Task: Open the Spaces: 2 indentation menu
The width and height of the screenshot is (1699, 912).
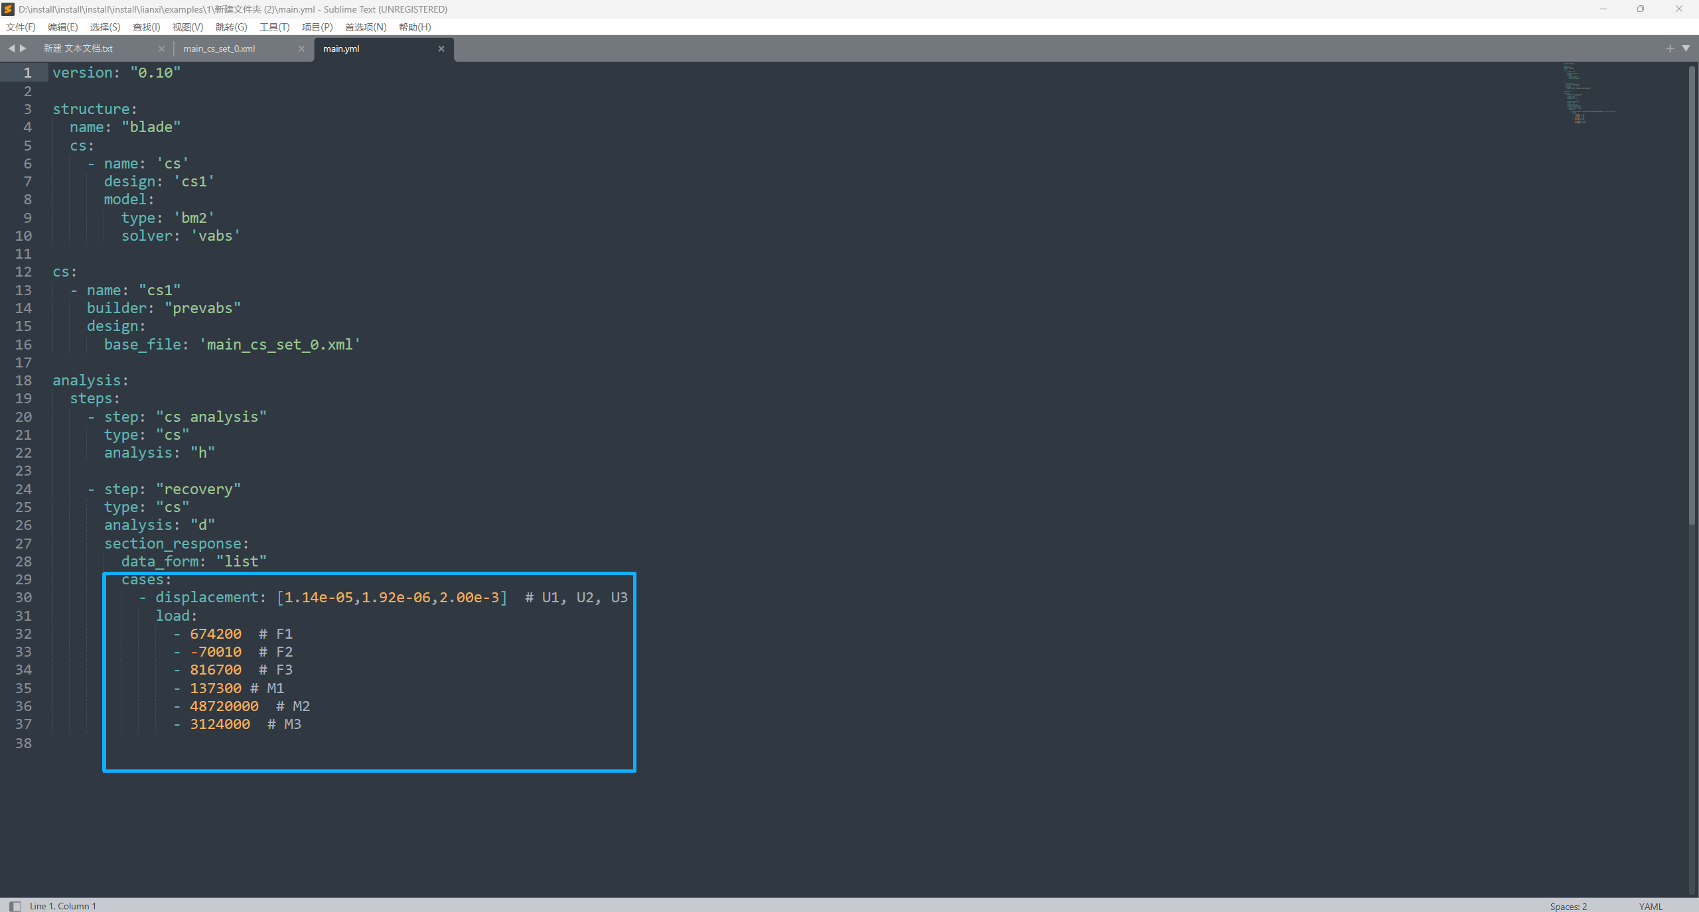Action: pyautogui.click(x=1568, y=906)
